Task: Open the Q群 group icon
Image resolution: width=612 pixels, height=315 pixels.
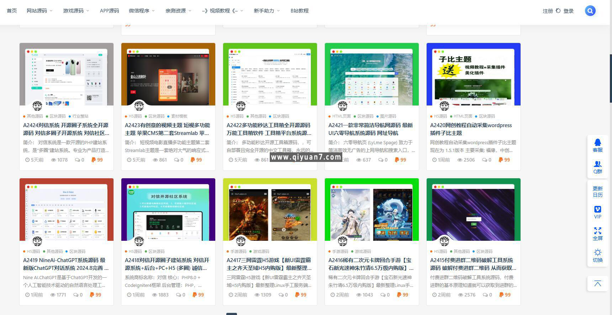Action: (597, 167)
